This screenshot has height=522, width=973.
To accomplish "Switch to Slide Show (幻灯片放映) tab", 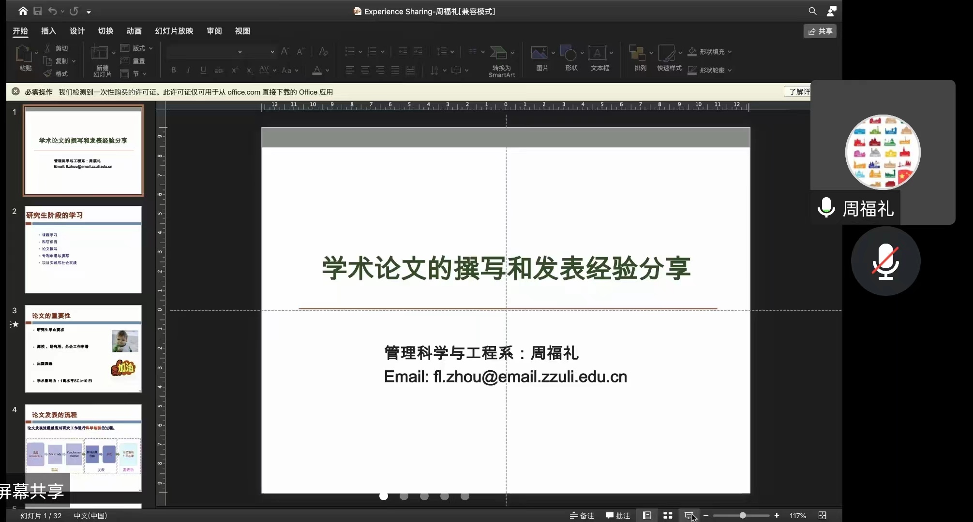I will [174, 31].
